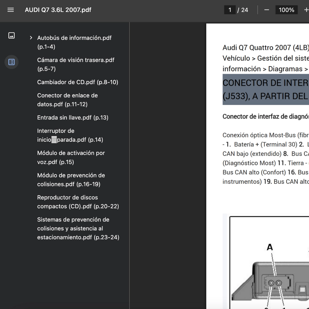Viewport: 309px width, 309px height.
Task: Jump to Entrada sin llave.pdf (p.13)
Action: 73,118
